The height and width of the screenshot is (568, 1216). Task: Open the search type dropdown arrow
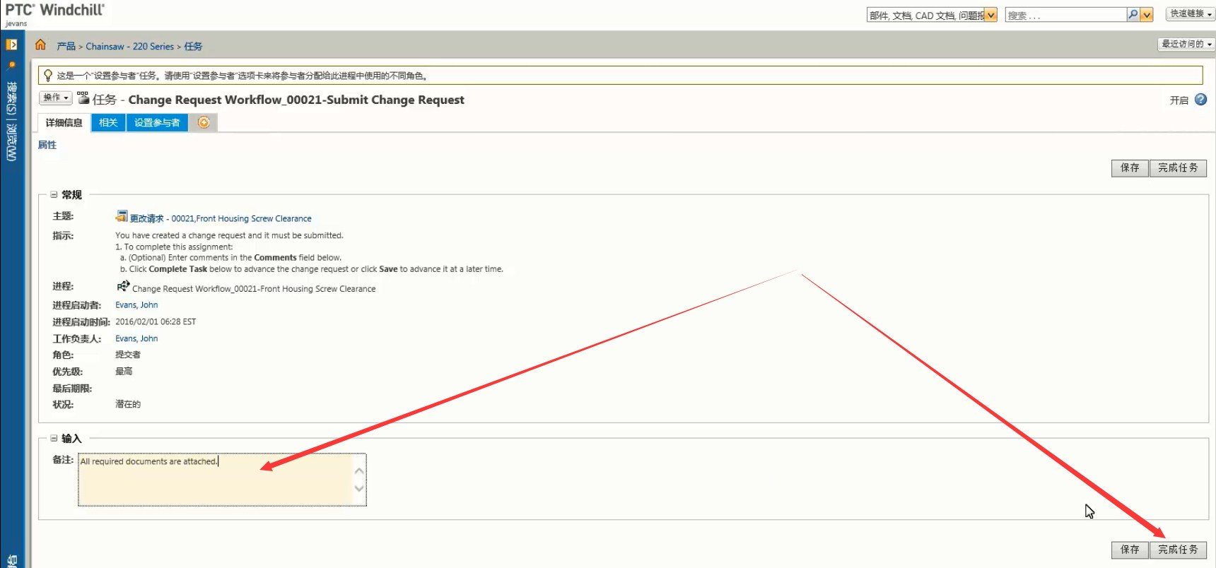coord(990,15)
